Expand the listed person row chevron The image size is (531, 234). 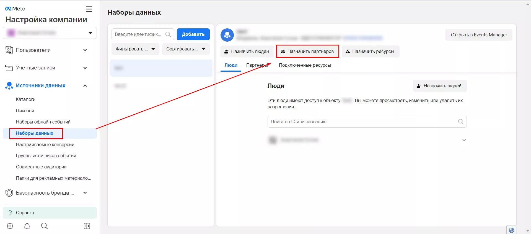click(x=464, y=140)
